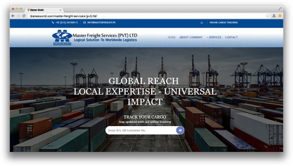Open the ABOUT COMPANY menu item
Viewport: 293px width, 166px height.
coord(191,37)
